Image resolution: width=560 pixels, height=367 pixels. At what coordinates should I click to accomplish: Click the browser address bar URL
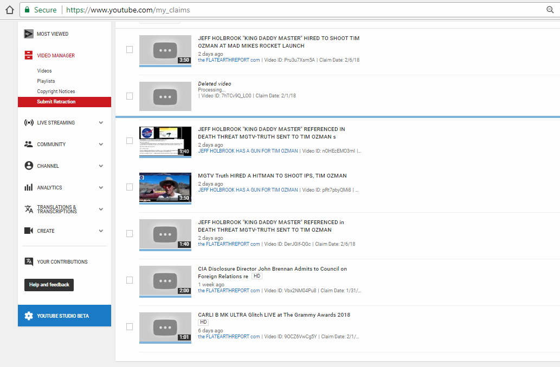pos(128,10)
